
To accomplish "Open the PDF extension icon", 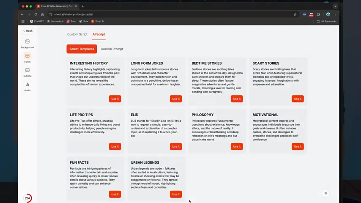I will pyautogui.click(x=304, y=14).
